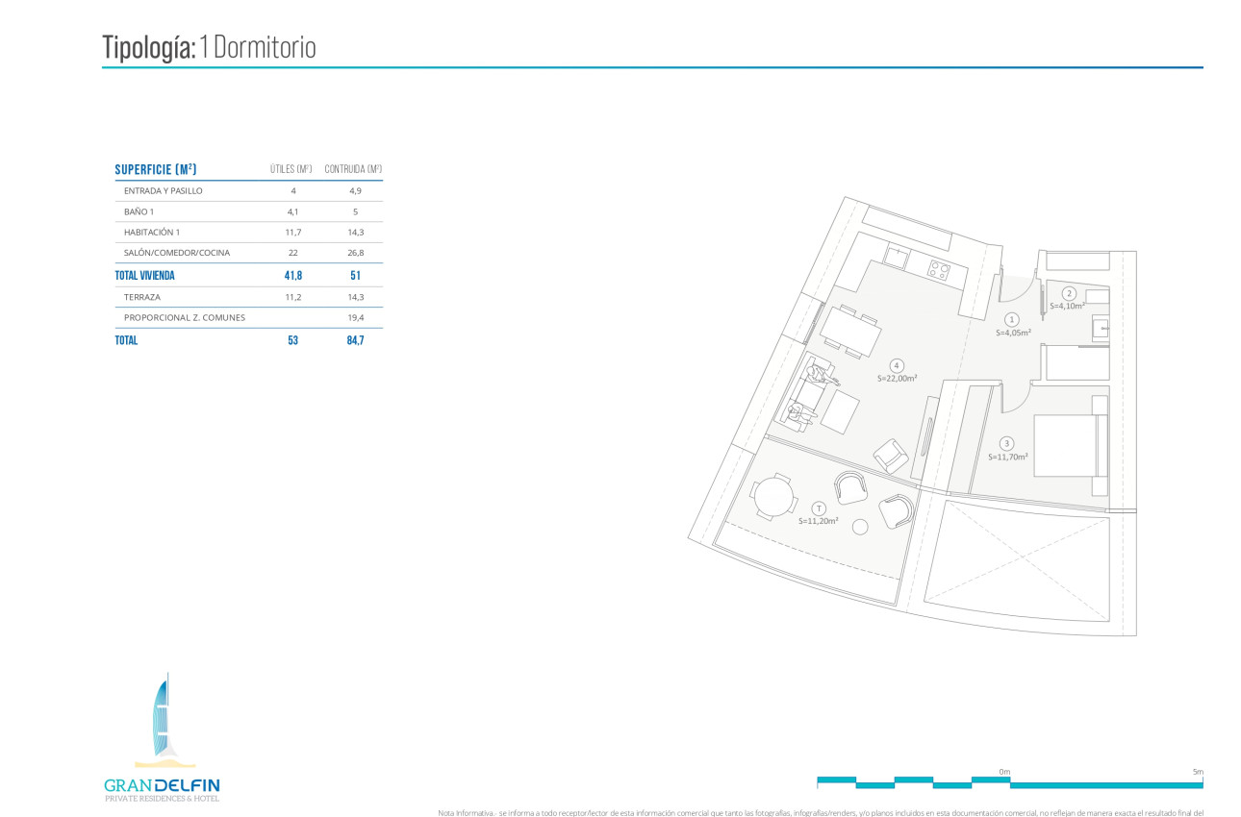Click the 'S=11,20m²' terrace area label
The width and height of the screenshot is (1241, 817).
click(818, 520)
